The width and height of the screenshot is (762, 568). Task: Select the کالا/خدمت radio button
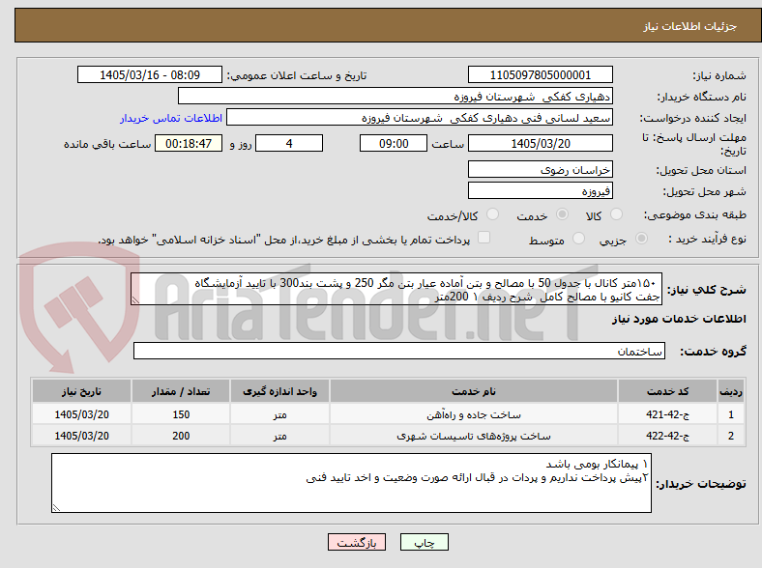tap(492, 214)
